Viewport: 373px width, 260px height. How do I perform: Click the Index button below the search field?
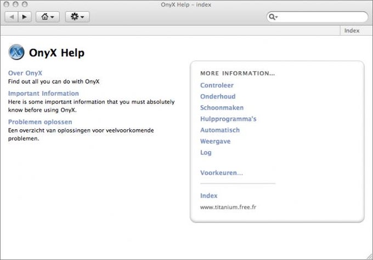tap(352, 31)
